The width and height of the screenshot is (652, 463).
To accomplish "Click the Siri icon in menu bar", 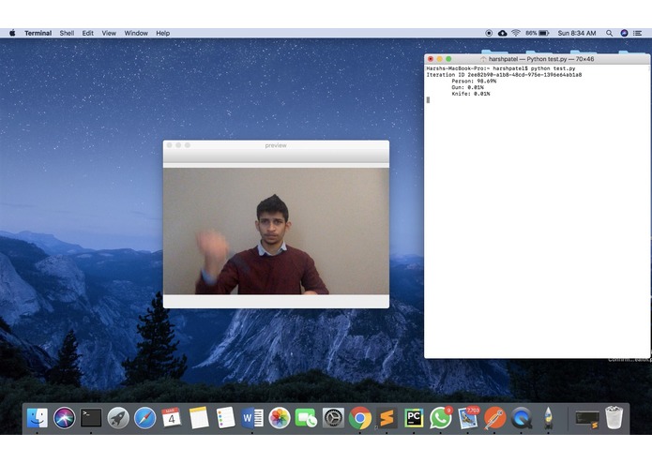I will (624, 33).
